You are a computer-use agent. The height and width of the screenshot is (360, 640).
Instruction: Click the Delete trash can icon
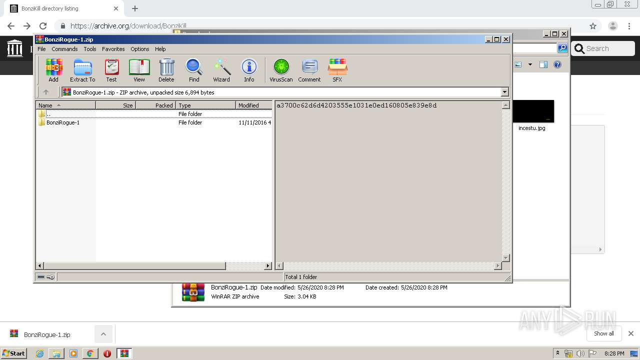pyautogui.click(x=166, y=70)
